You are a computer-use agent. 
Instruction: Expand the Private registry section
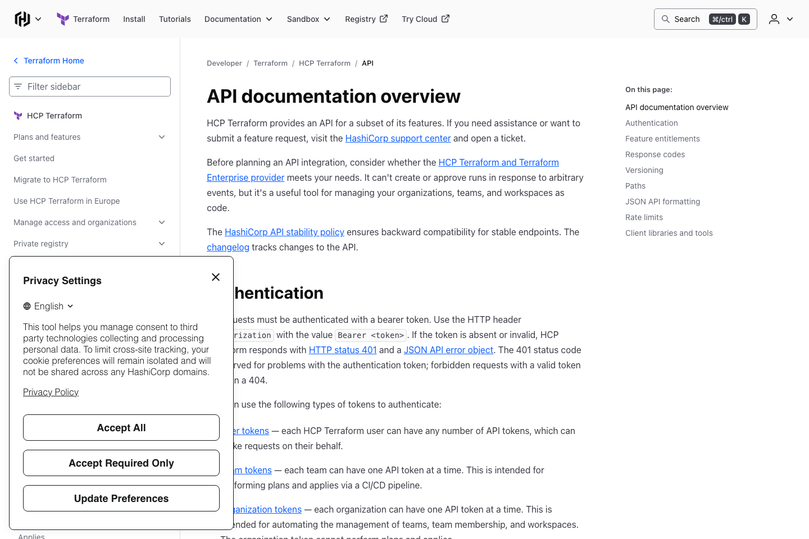[162, 244]
